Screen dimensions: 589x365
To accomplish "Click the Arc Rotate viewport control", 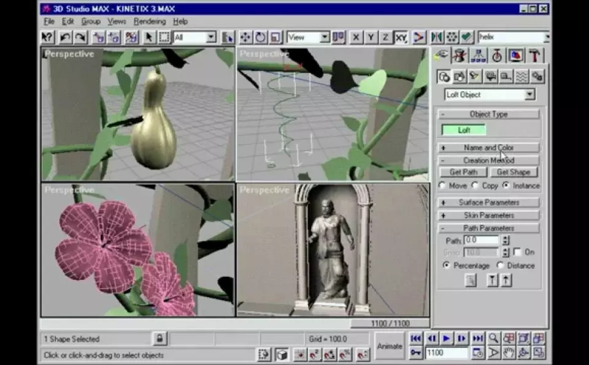I will pos(523,353).
